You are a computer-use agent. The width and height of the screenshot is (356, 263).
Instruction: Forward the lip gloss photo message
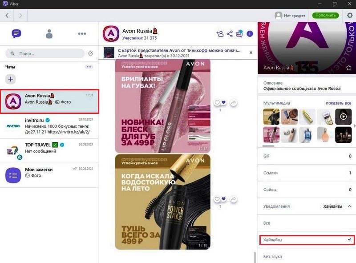(x=233, y=103)
